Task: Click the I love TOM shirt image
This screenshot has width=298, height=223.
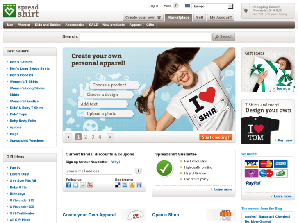Action: click(x=260, y=130)
